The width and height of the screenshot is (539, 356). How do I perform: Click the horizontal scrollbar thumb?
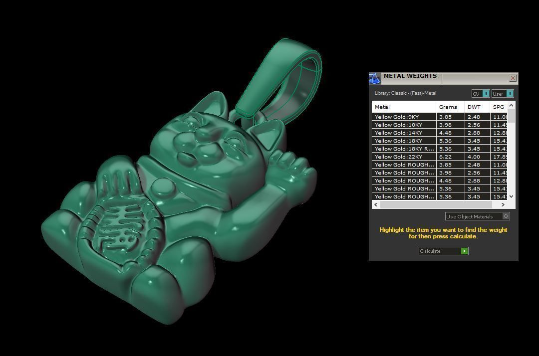click(436, 204)
